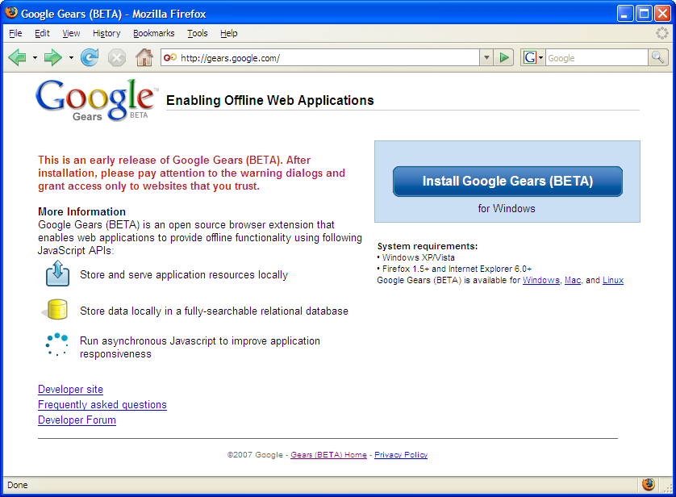Click the blue dots asynchronous spinner icon
The height and width of the screenshot is (497, 676).
pos(57,344)
